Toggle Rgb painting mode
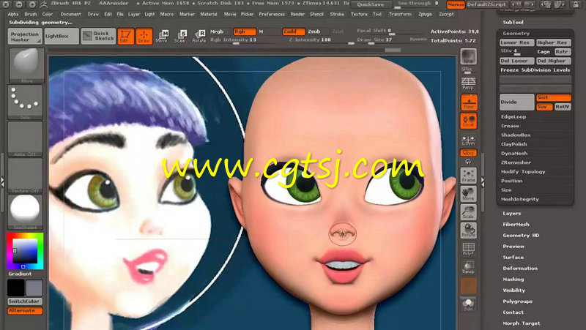The image size is (586, 330). 245,31
